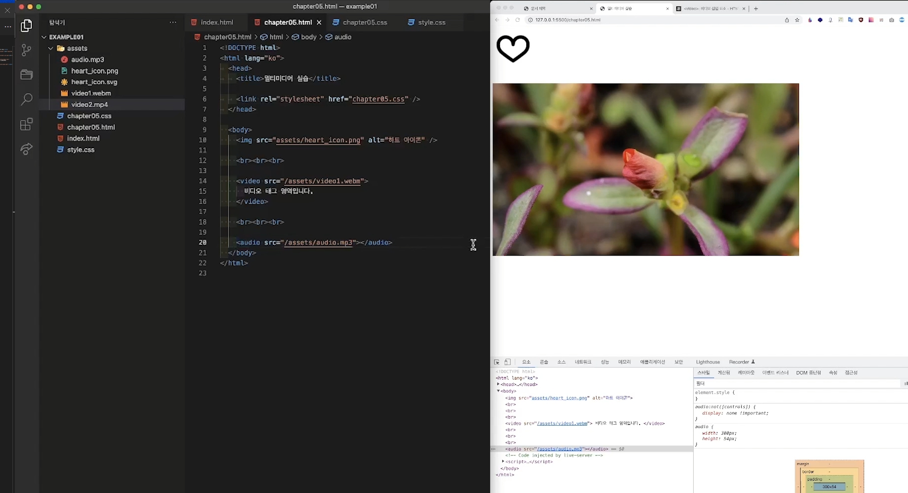
Task: Click the hexagon extension icon in browser toolbar
Action: pyautogui.click(x=820, y=20)
